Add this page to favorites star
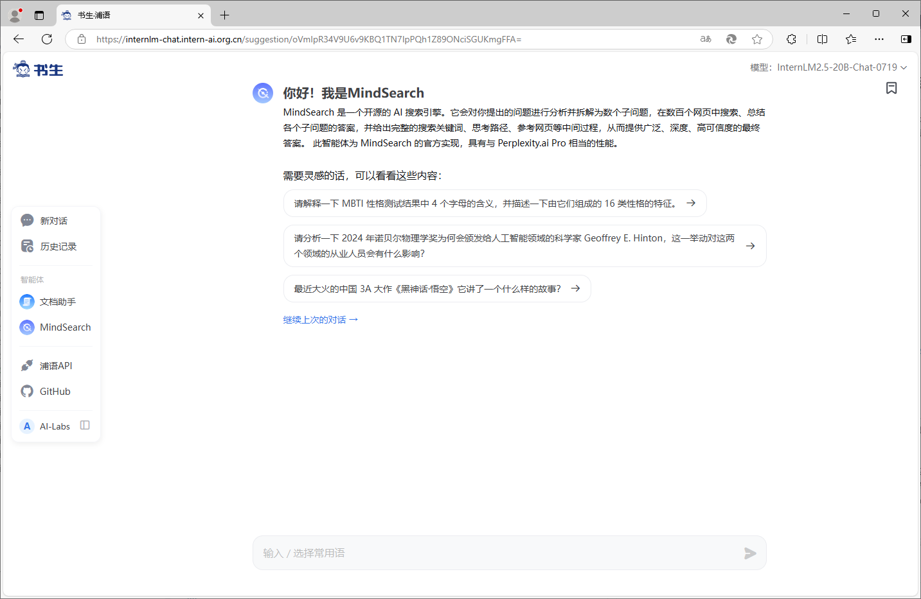Image resolution: width=921 pixels, height=599 pixels. pos(757,39)
